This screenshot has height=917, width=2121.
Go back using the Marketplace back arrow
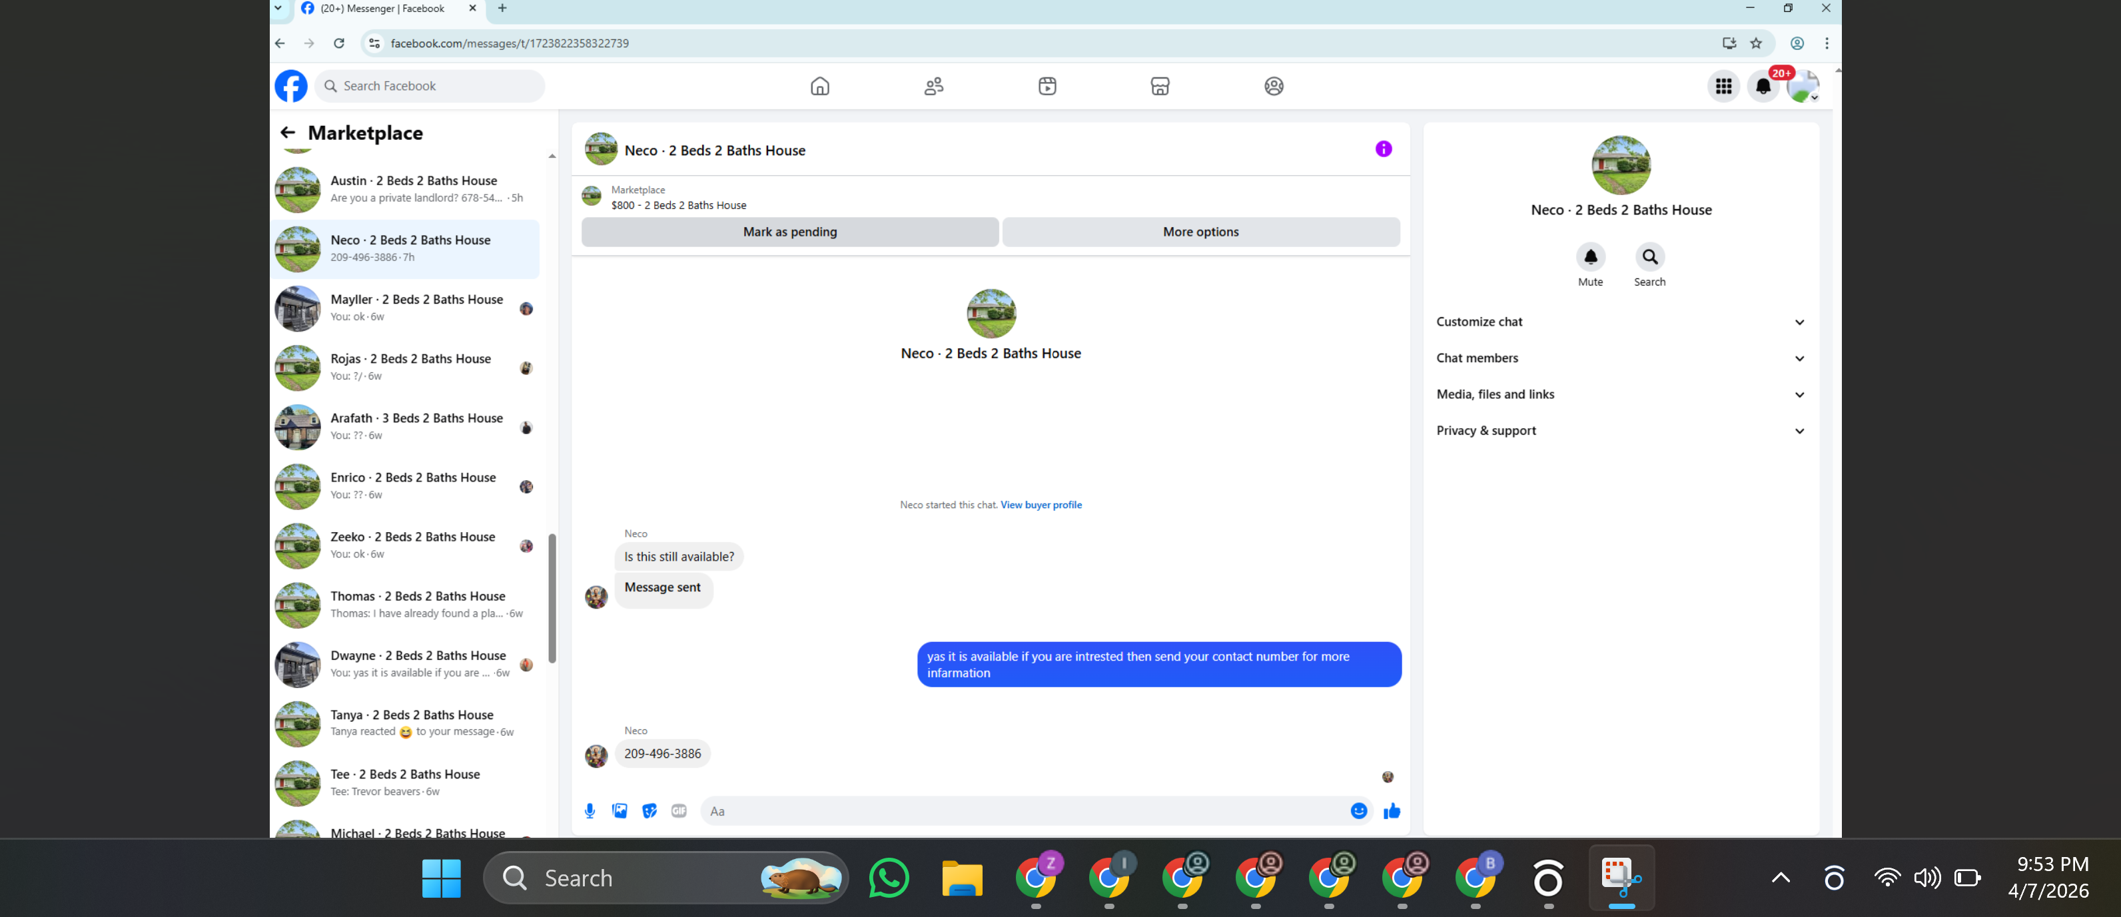click(x=287, y=133)
